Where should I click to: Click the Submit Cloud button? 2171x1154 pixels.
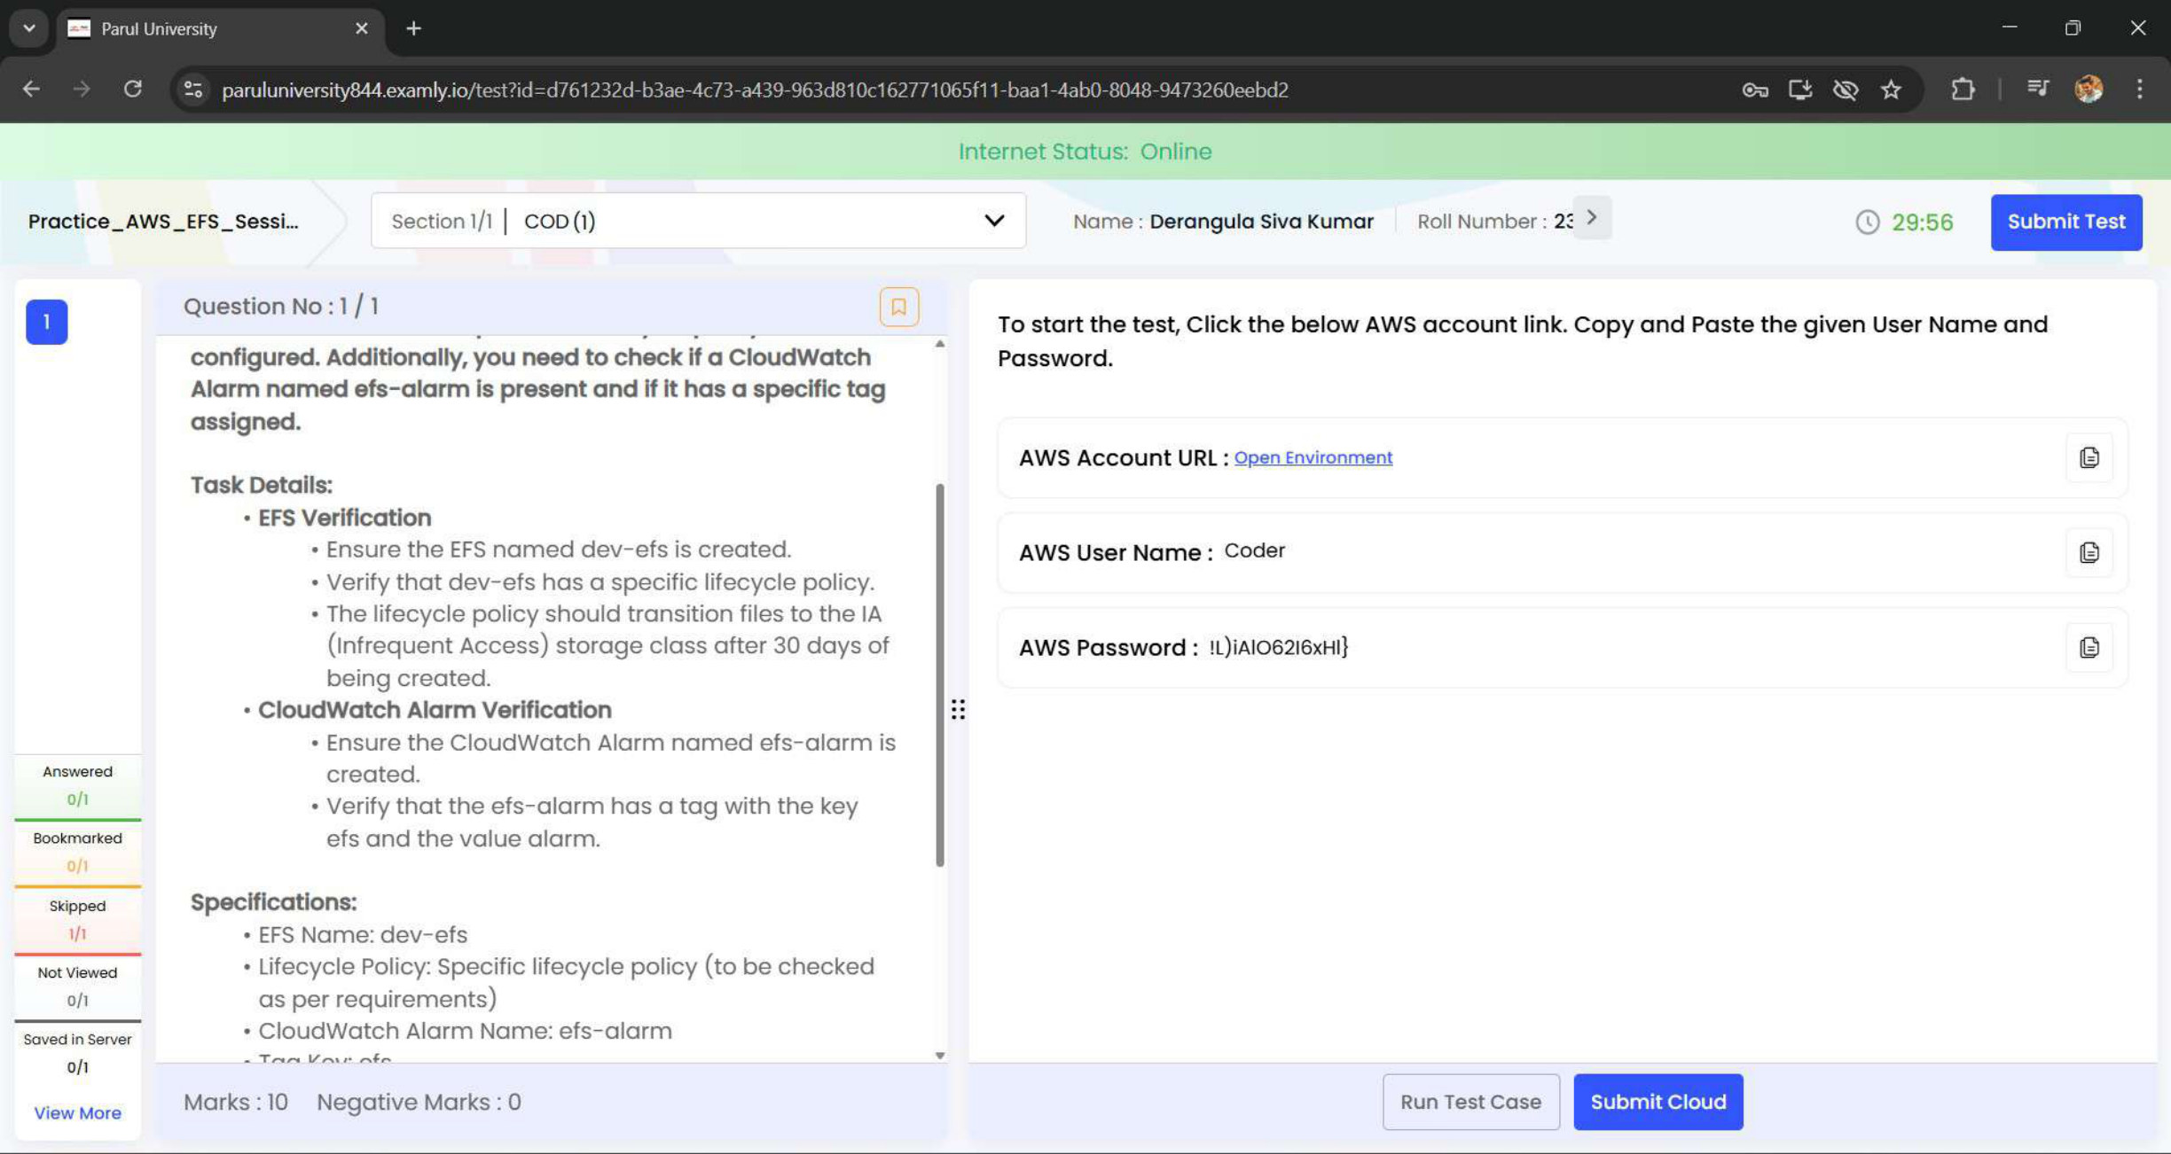[1658, 1102]
